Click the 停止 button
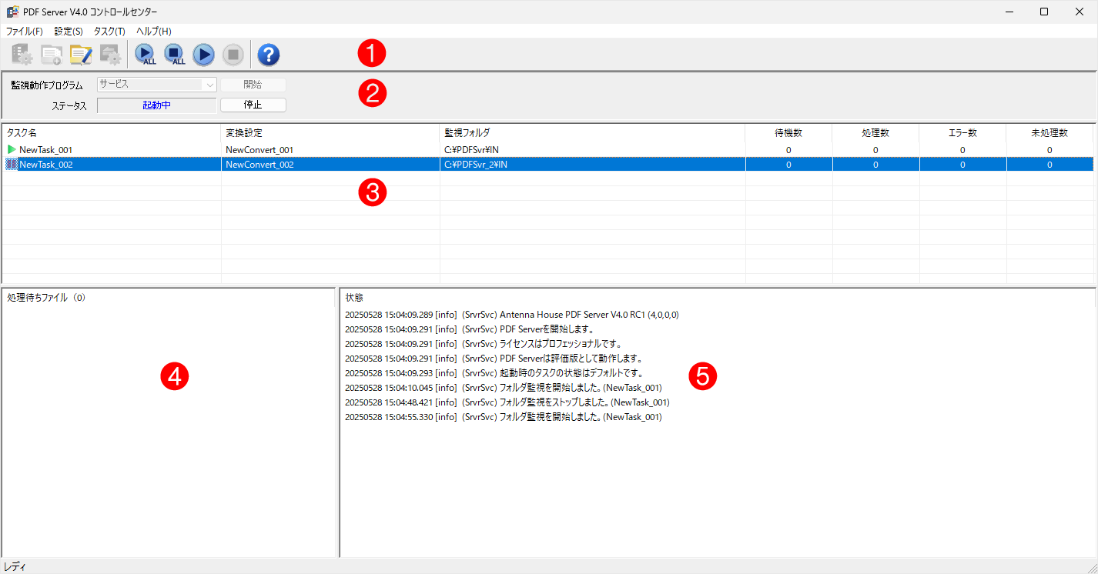 (x=253, y=105)
